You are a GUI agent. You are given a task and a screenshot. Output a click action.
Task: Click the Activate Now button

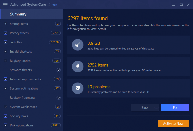pyautogui.click(x=173, y=124)
